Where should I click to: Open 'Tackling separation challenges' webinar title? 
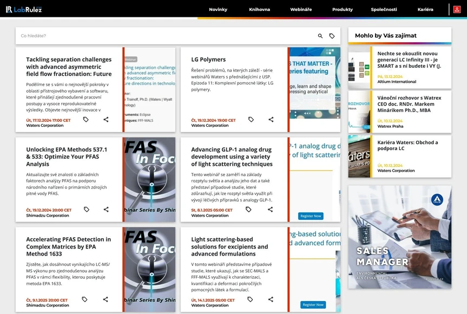[69, 67]
